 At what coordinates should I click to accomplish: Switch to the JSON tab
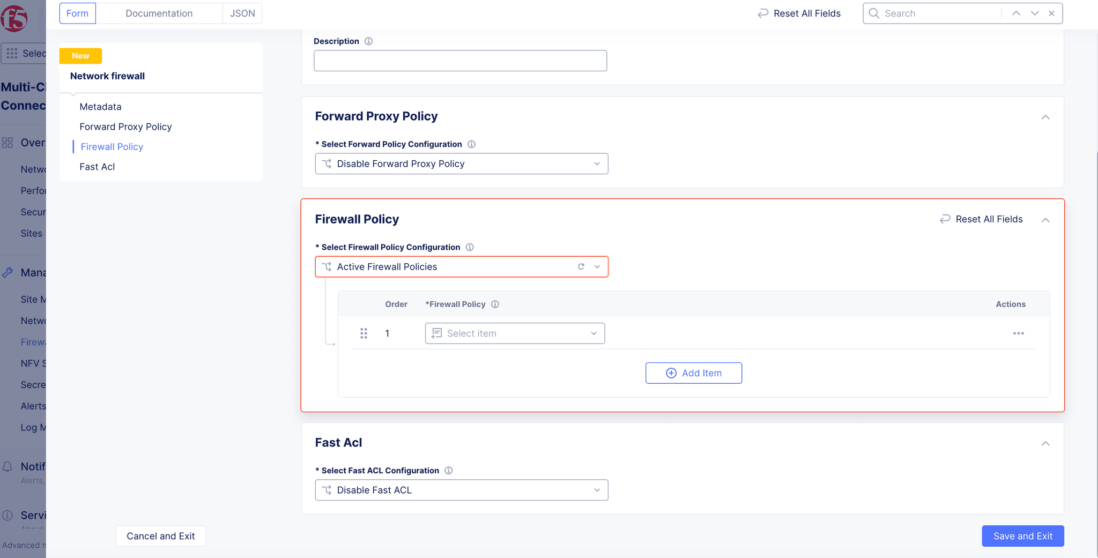click(x=242, y=13)
